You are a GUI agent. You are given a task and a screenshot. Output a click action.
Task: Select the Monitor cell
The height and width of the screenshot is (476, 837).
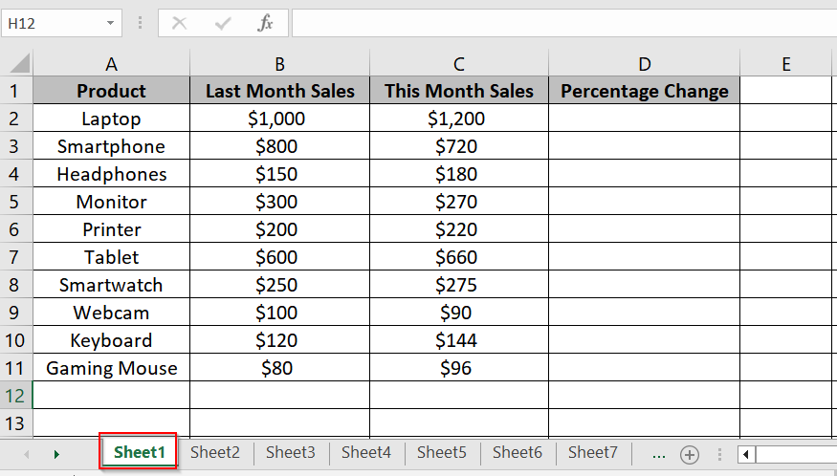[111, 202]
